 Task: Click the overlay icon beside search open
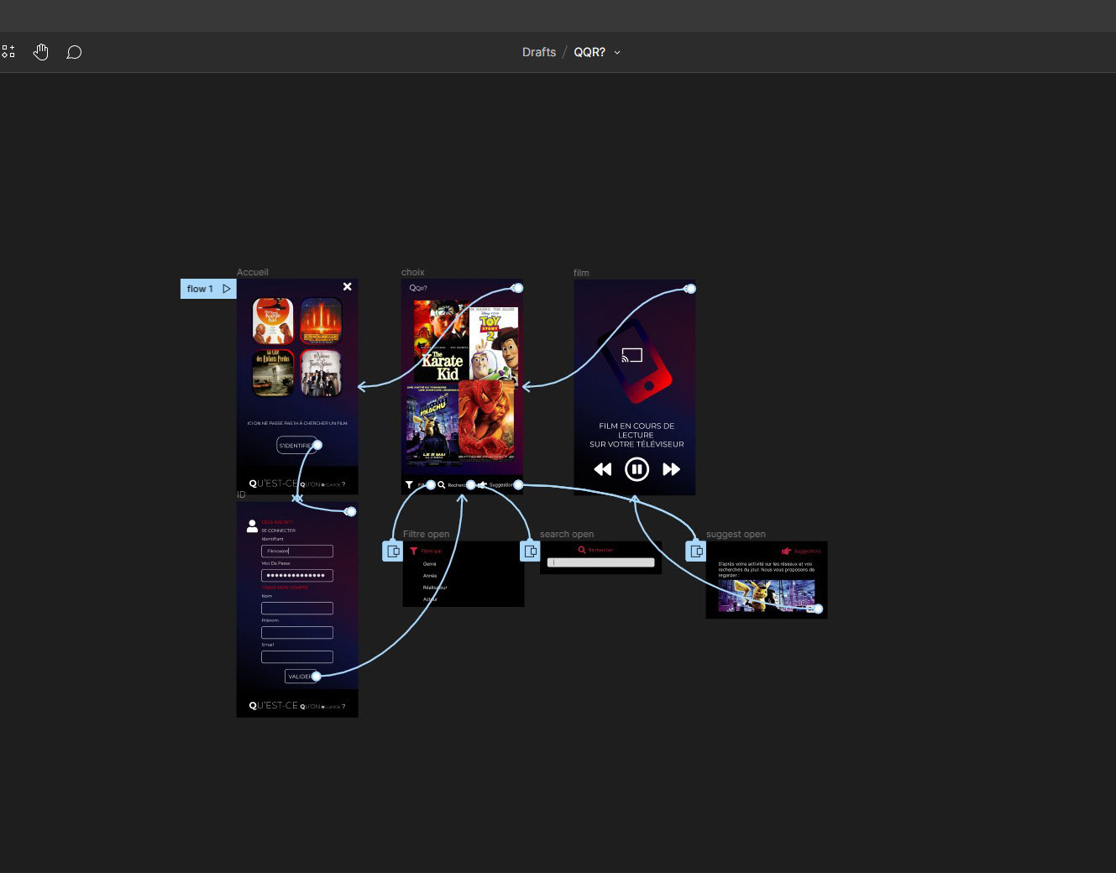coord(530,552)
